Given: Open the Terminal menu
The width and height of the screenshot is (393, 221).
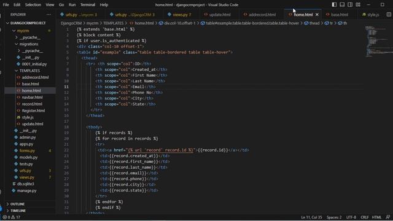Looking at the screenshot, I should tap(87, 4).
